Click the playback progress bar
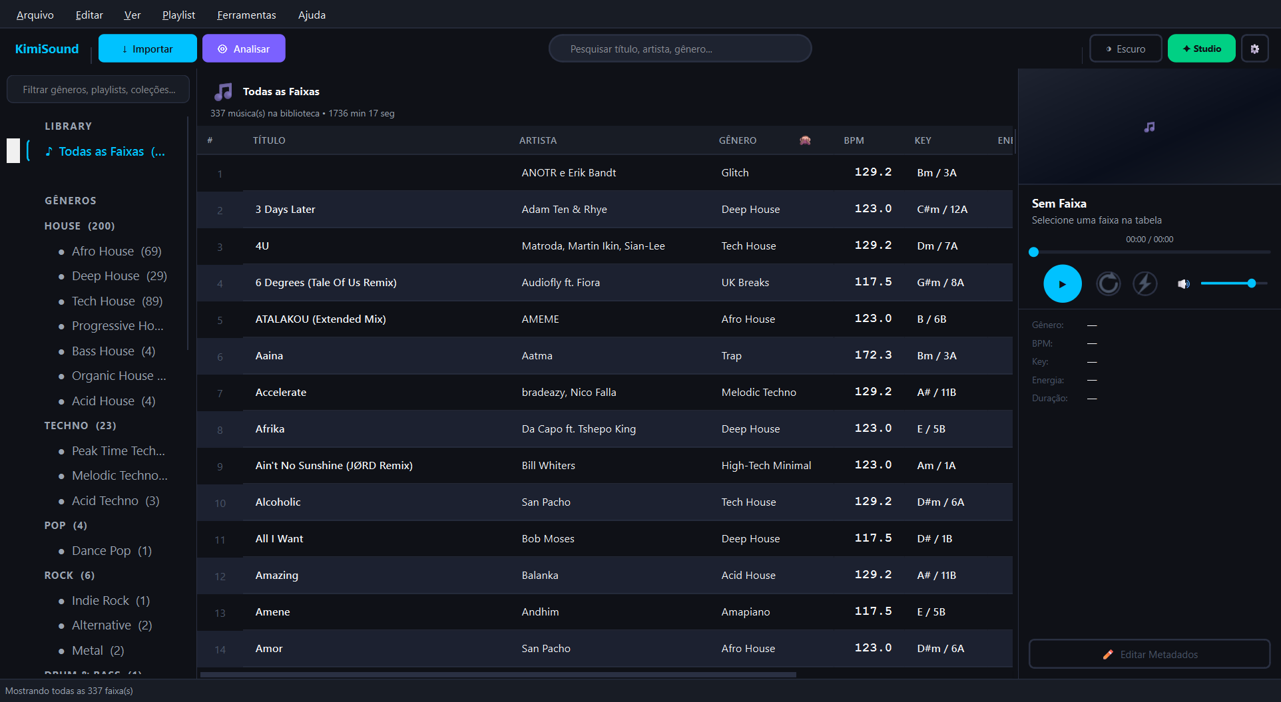The width and height of the screenshot is (1281, 702). point(1149,252)
